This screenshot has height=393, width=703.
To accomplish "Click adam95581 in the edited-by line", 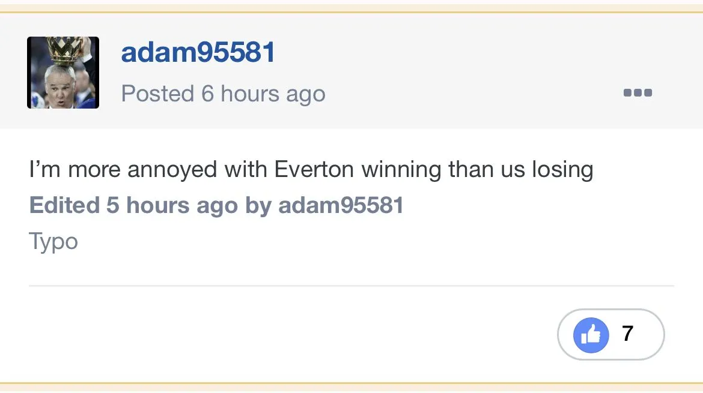I will click(x=341, y=205).
